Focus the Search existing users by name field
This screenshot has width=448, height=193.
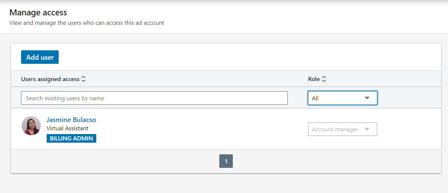pos(154,98)
